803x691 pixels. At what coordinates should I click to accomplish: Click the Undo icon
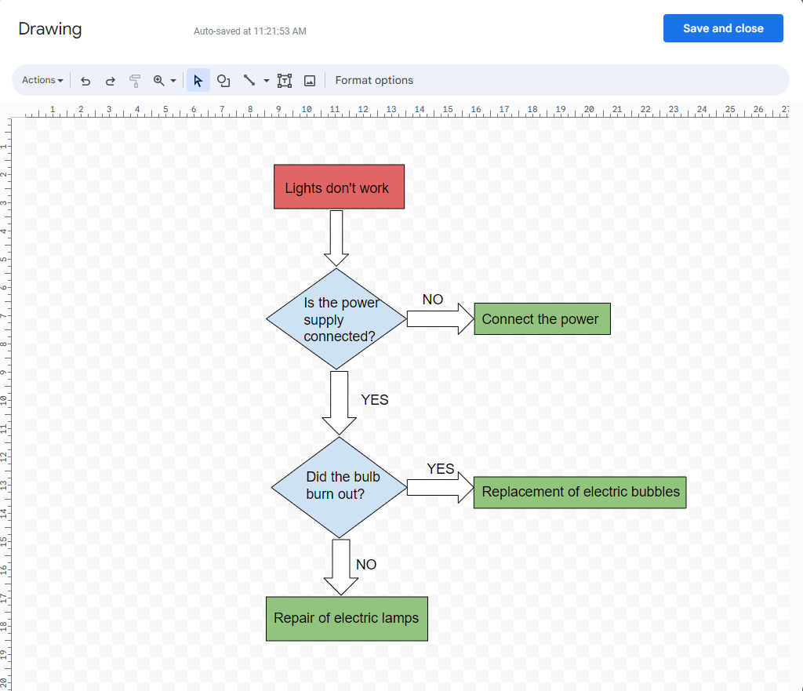85,80
